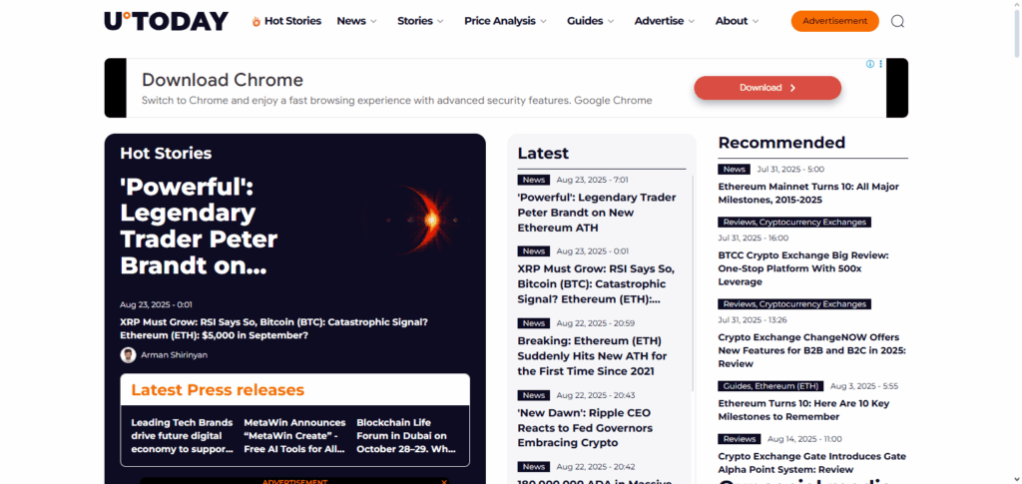This screenshot has width=1022, height=484.
Task: Open Gate Alpha Point System review
Action: pyautogui.click(x=811, y=463)
